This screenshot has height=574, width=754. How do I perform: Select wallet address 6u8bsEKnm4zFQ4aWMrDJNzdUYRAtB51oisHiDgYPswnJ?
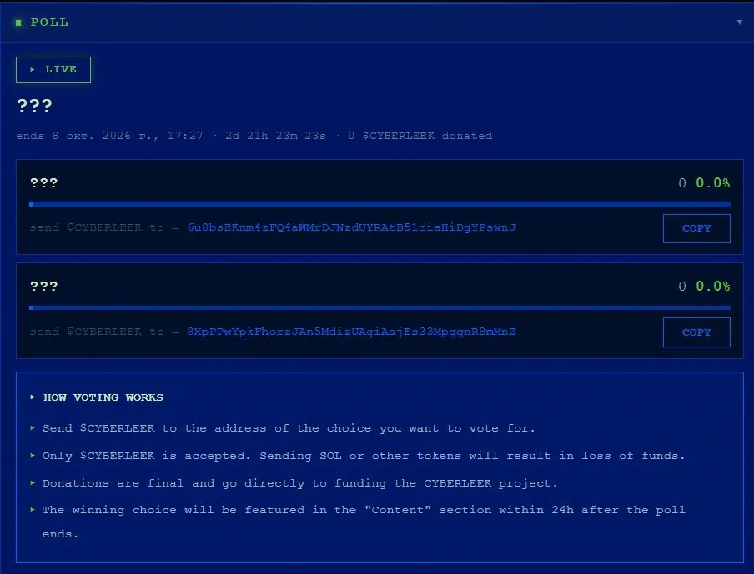[x=351, y=227]
